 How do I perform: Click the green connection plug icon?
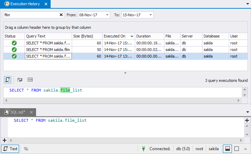(x=143, y=149)
